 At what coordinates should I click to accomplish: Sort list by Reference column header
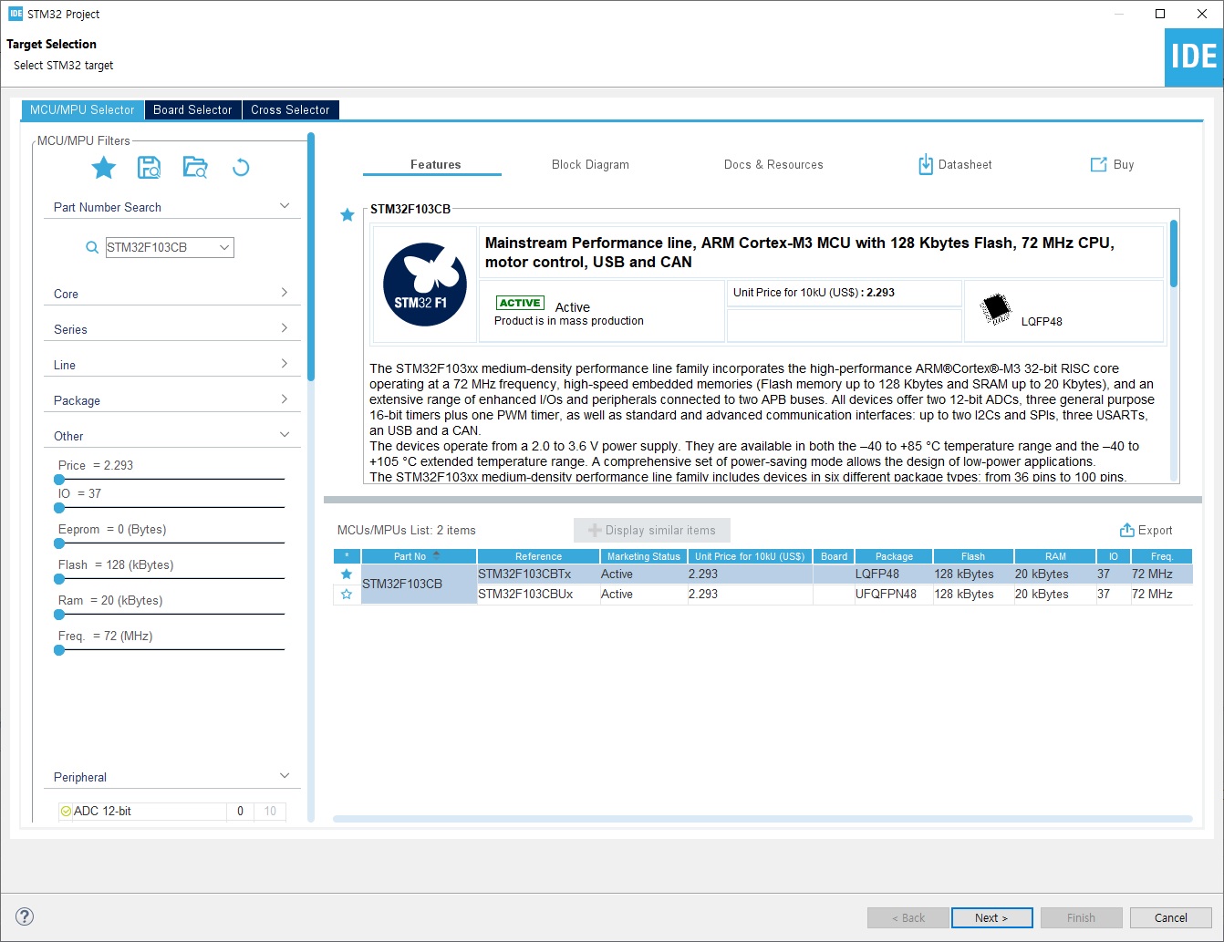pyautogui.click(x=538, y=556)
